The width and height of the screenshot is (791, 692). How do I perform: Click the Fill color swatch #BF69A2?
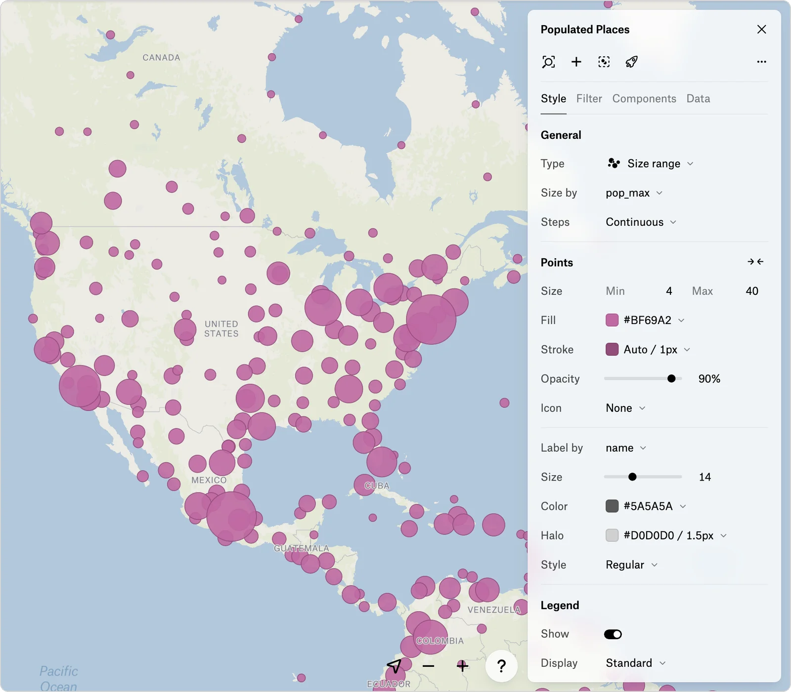pos(612,320)
